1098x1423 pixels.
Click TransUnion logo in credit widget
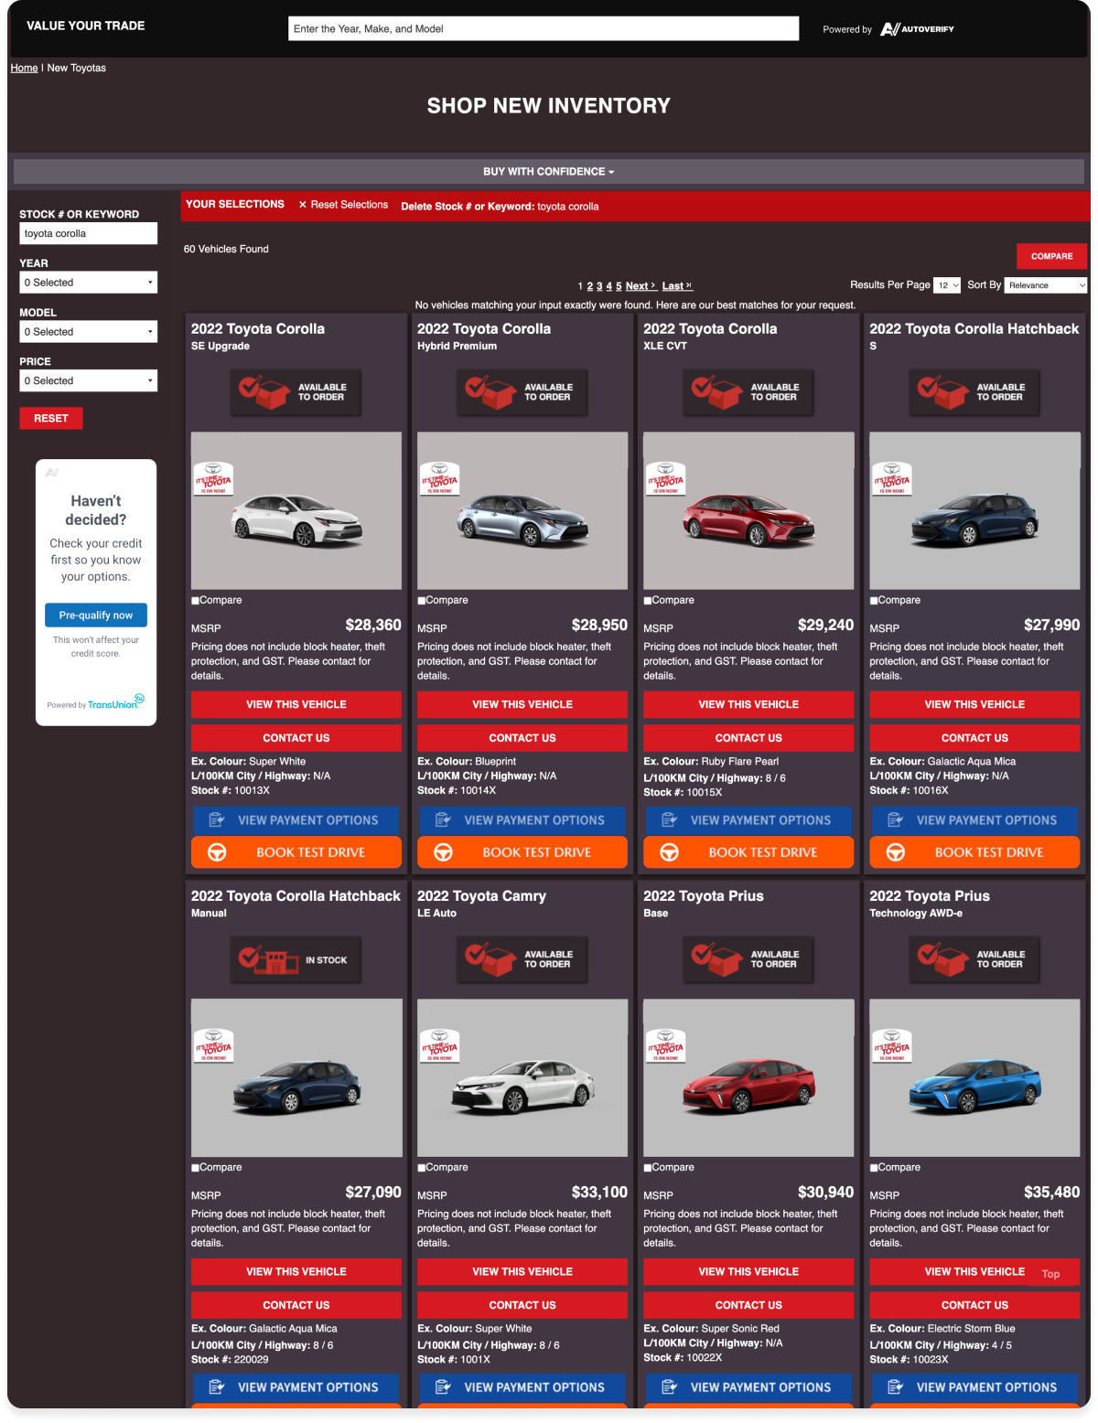pyautogui.click(x=115, y=703)
